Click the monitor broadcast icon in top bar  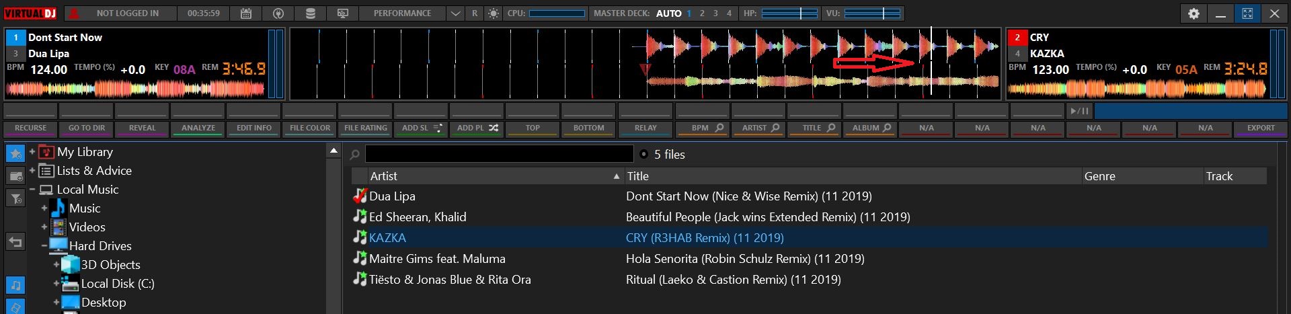[x=342, y=13]
